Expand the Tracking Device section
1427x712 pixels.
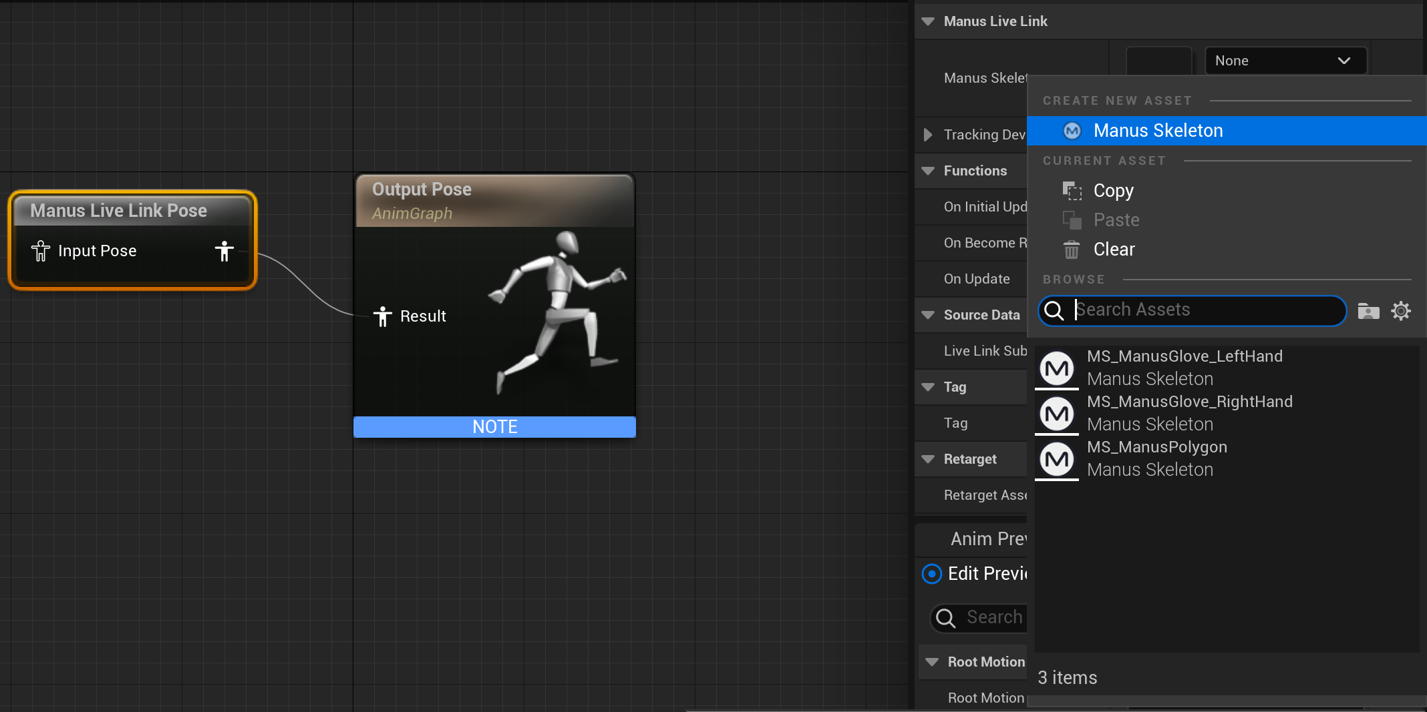(928, 135)
